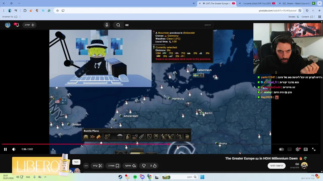This screenshot has height=181, width=323.
Task: Click the YouTube voice search microphone
Action: click(107, 25)
